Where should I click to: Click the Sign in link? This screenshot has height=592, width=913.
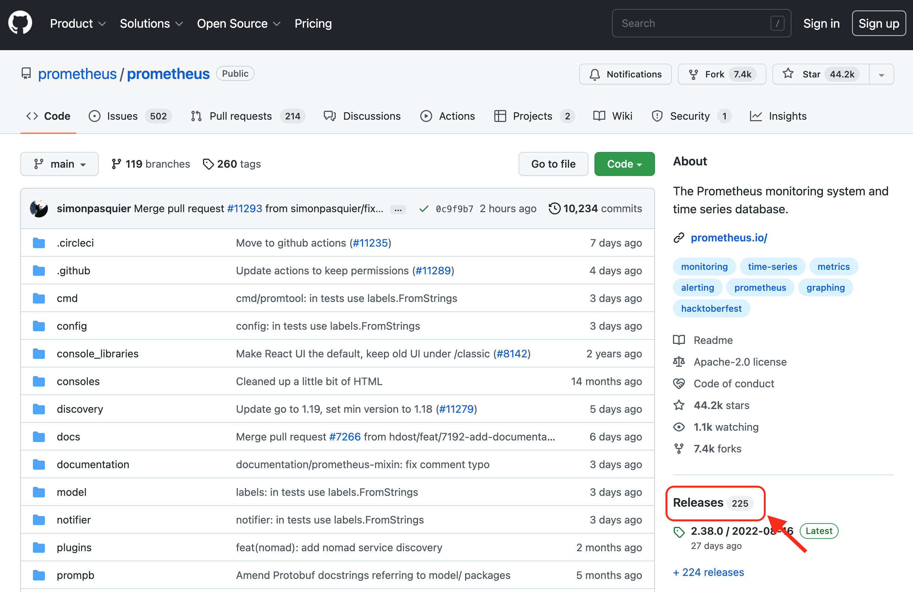click(821, 24)
